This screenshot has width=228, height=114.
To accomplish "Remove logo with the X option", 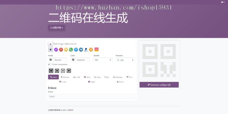I will point(51,50).
